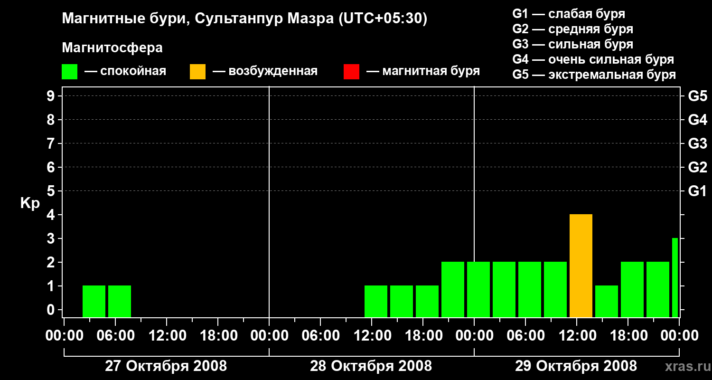This screenshot has width=712, height=380.
Task: Click the first green bar on 27 October
Action: tap(94, 301)
